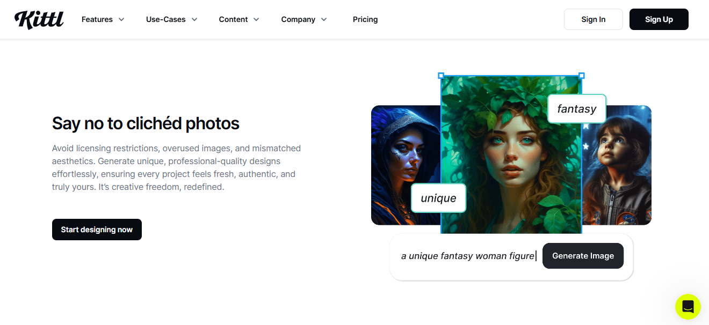
Task: Expand the Content dropdown chevron
Action: click(256, 19)
